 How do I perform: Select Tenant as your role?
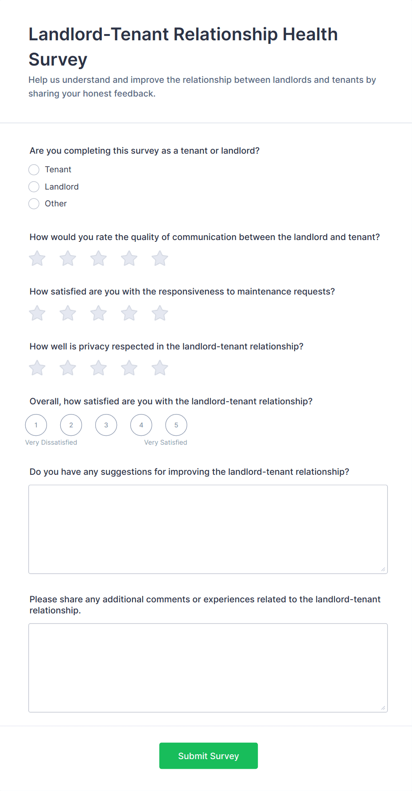(34, 170)
